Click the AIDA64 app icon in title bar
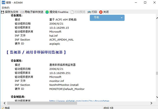 (x=3, y=2)
